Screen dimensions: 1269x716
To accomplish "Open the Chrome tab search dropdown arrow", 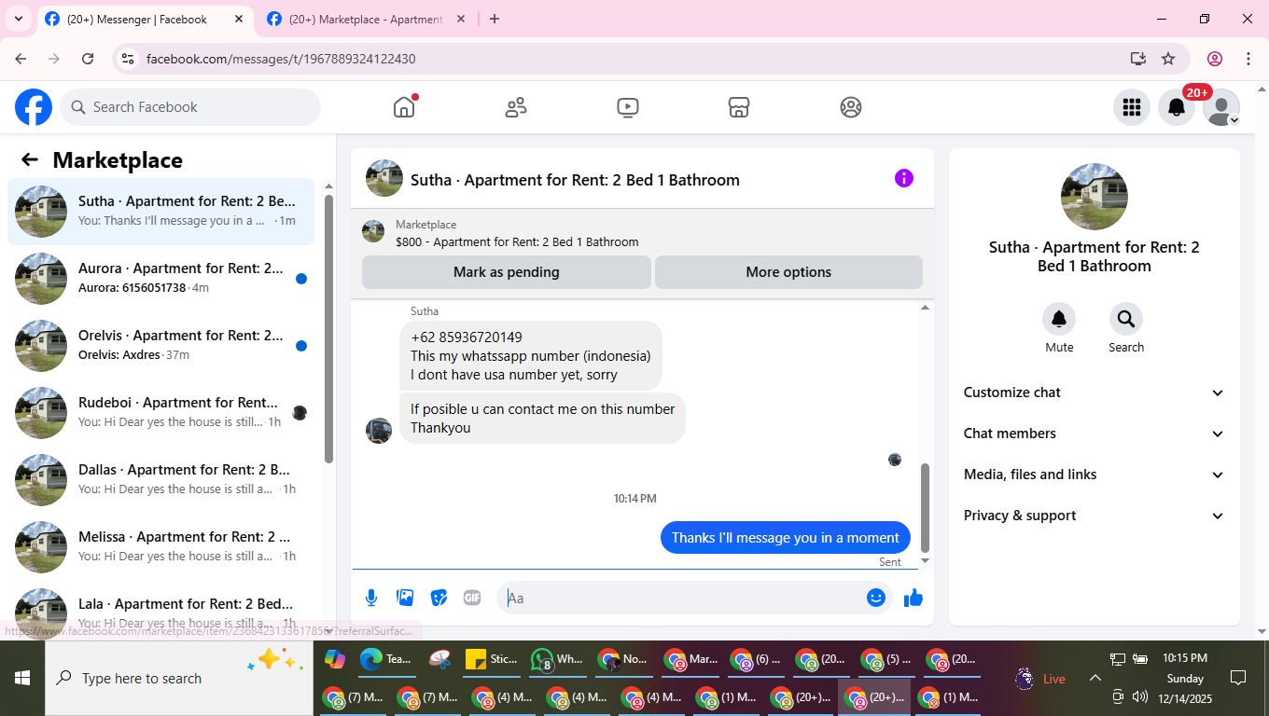I will coord(18,19).
